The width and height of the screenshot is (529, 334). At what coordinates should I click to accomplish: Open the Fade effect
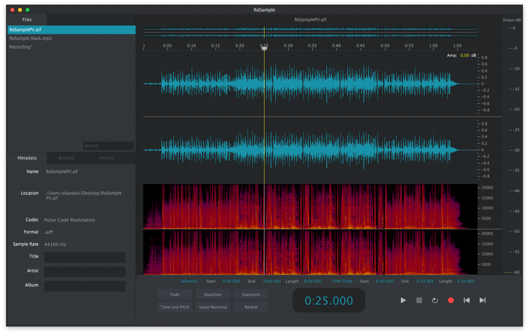point(175,295)
